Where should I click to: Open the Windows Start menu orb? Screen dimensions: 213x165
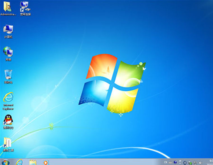click(x=5, y=162)
